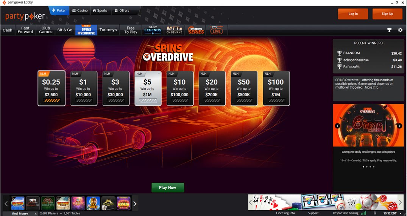407x216 pixels.
Task: Open Sit & Go tab
Action: [x=65, y=30]
